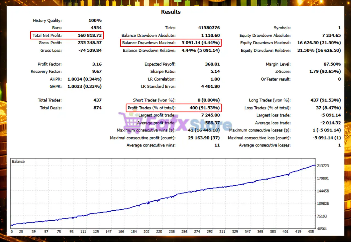Viewport: 351px width, 242px height.
Task: Click the Balance label on the chart
Action: [18, 161]
